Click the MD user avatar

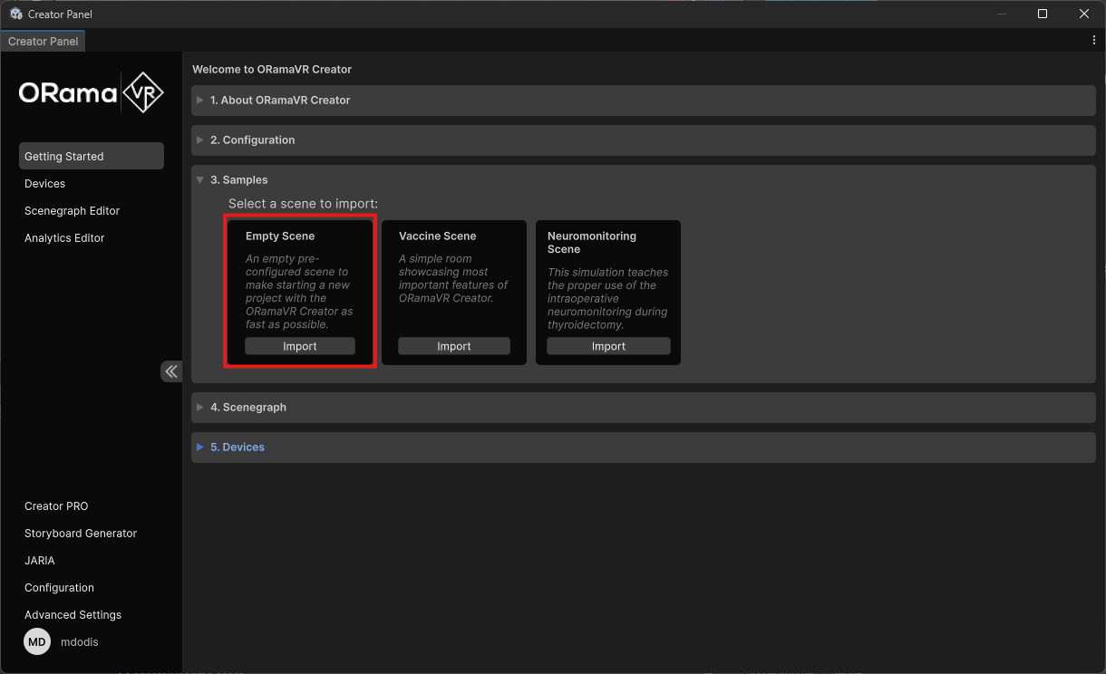pos(36,641)
